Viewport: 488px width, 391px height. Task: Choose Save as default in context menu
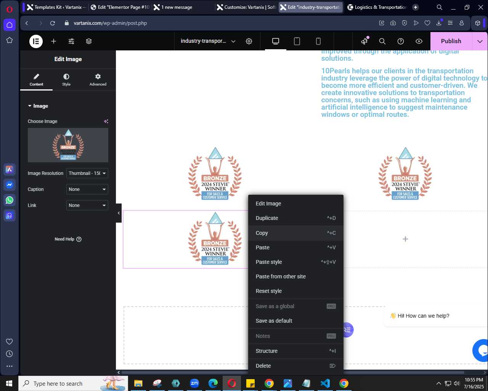point(296,321)
